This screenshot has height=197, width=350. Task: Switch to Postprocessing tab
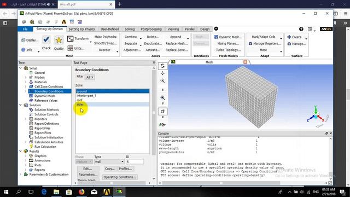click(x=151, y=29)
